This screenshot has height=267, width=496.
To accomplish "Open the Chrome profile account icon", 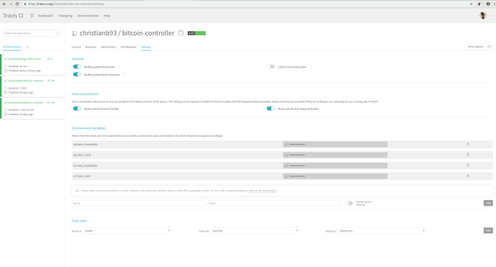I will pos(488,4).
